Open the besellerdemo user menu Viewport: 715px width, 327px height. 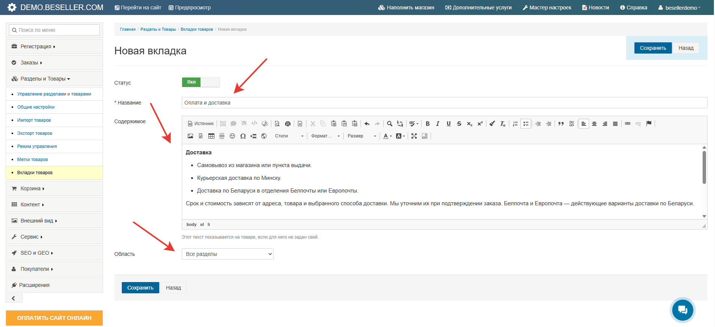coord(679,7)
